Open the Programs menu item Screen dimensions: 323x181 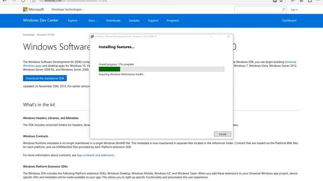point(173,21)
